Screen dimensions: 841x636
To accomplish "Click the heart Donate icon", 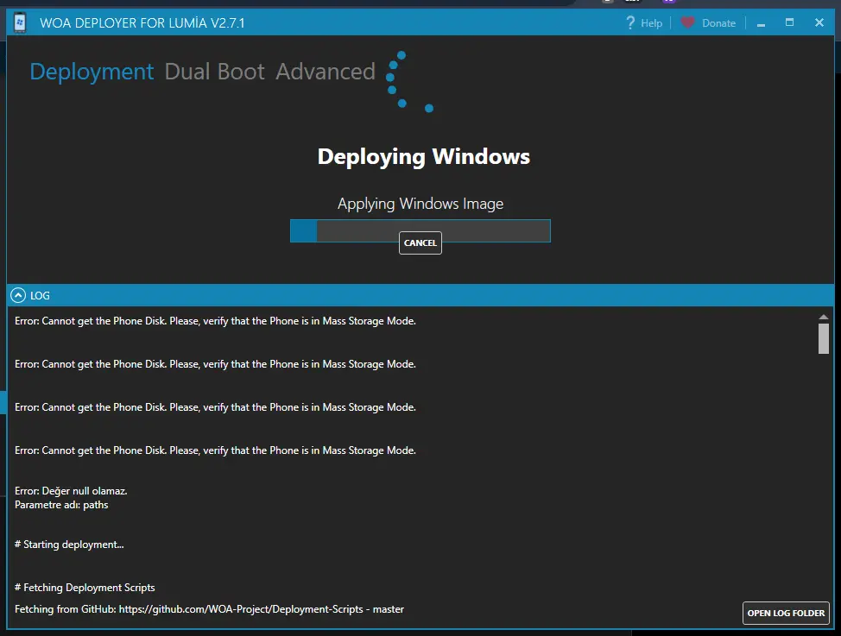I will pyautogui.click(x=687, y=22).
